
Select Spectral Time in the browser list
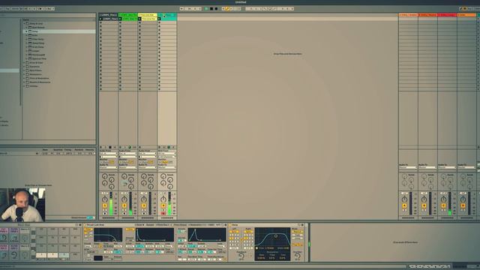tap(39, 58)
